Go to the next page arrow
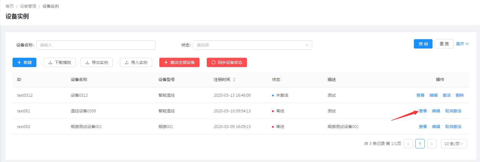This screenshot has height=162, width=480. point(431,144)
